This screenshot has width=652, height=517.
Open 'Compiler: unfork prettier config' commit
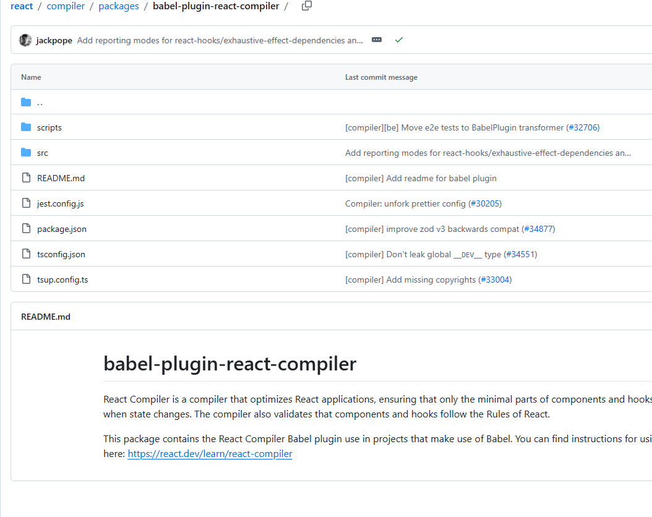406,203
